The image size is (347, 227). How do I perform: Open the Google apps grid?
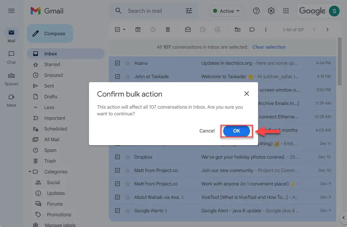pos(286,11)
